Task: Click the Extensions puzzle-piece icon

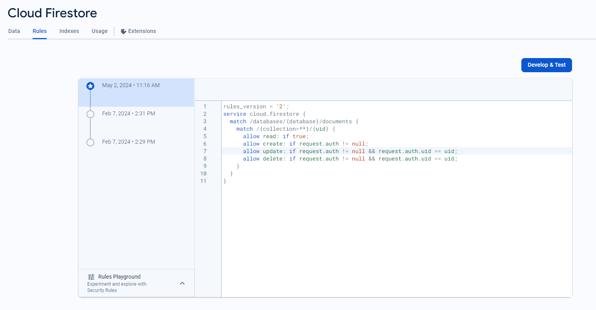Action: (x=123, y=31)
